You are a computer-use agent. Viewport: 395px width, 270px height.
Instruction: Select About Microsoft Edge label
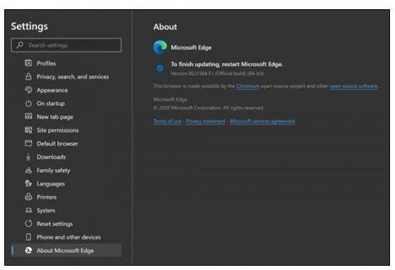[x=65, y=251]
